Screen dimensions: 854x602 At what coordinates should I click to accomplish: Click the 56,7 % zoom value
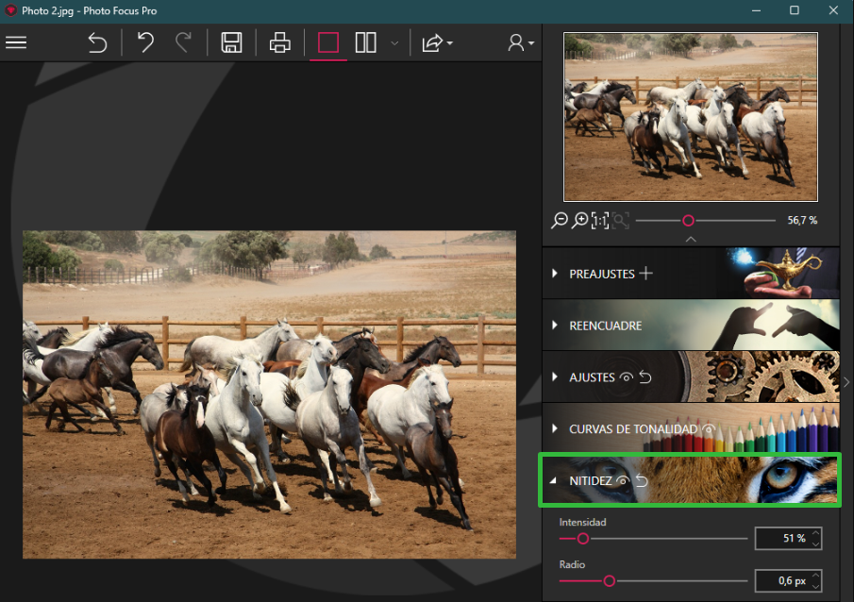click(x=802, y=220)
